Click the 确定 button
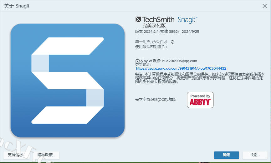This screenshot has height=163, width=271. 227,155
